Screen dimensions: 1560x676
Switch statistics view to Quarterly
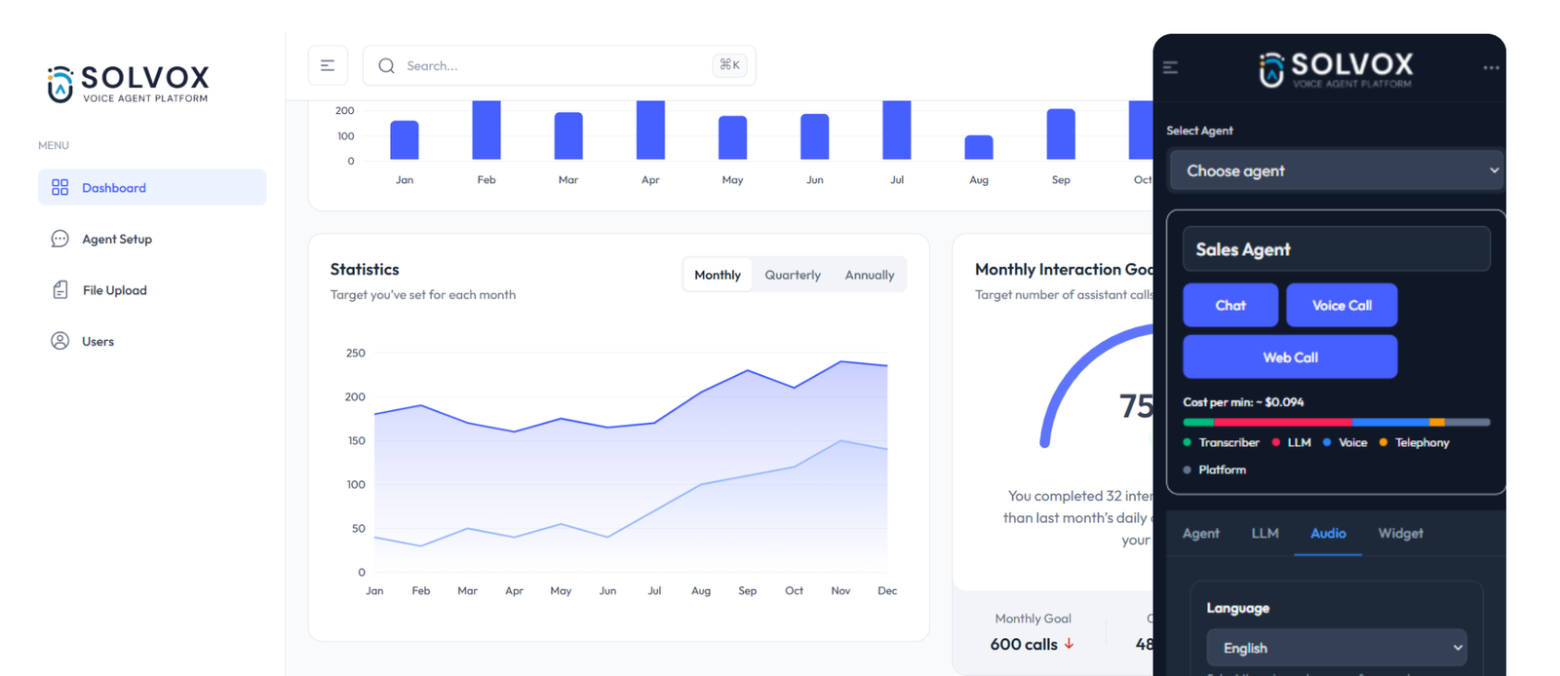point(792,275)
